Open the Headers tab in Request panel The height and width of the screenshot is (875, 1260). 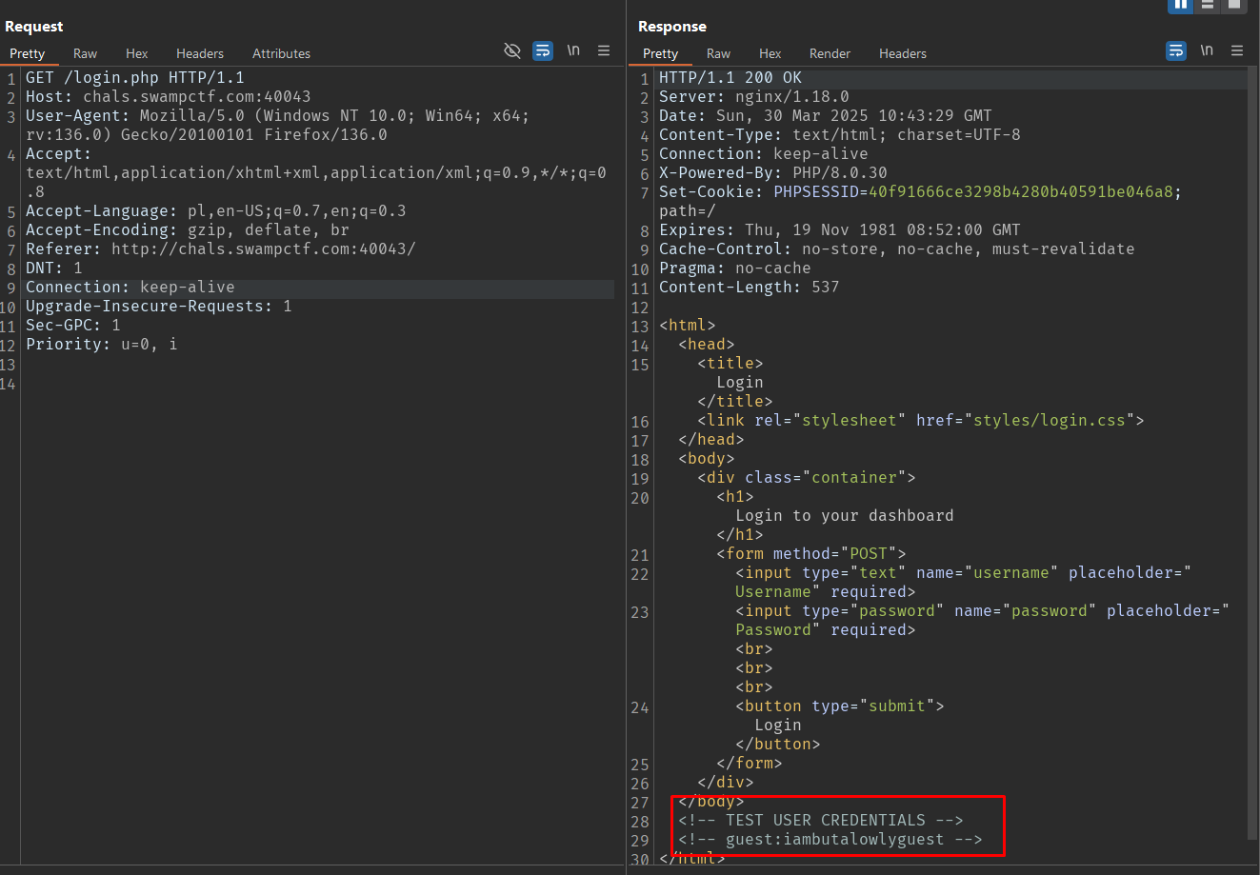pyautogui.click(x=200, y=53)
